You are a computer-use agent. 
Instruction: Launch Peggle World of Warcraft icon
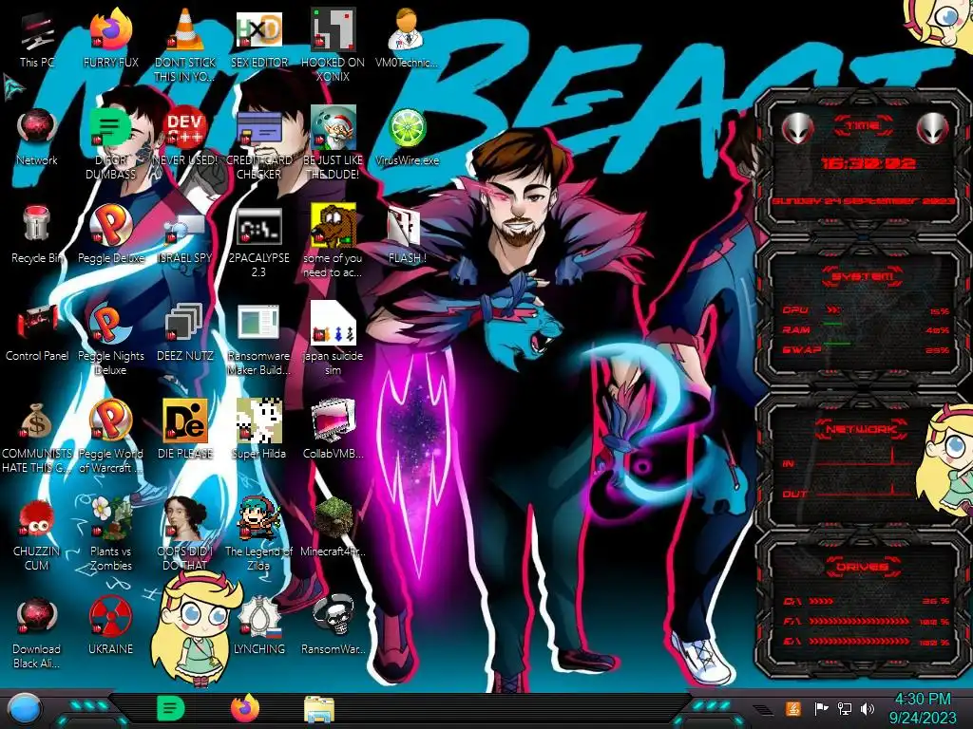click(110, 437)
